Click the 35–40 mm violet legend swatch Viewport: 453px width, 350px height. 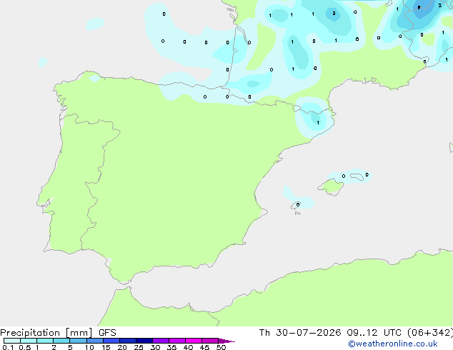[x=177, y=341]
